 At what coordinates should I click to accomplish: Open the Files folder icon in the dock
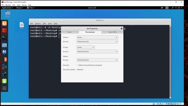[4, 45]
